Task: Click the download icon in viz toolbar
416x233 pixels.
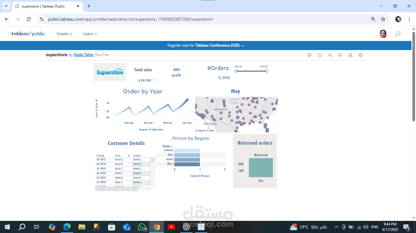Action: (x=340, y=55)
